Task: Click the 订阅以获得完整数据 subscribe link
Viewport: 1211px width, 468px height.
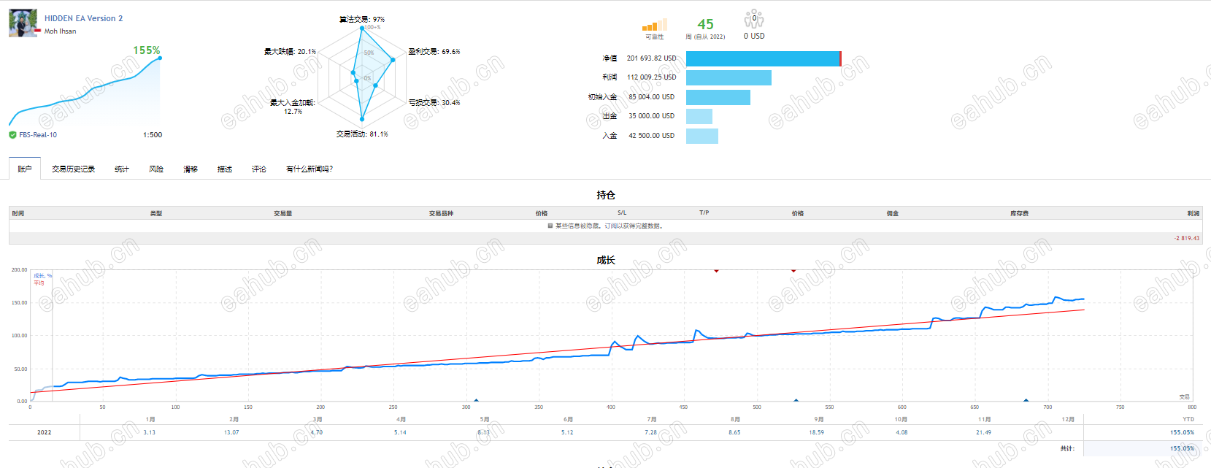Action: tap(633, 226)
